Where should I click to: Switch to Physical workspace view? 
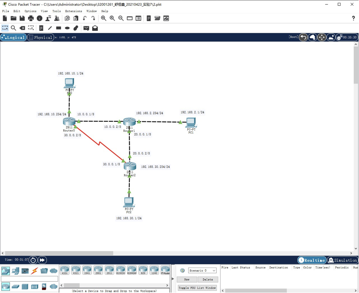[x=41, y=38]
